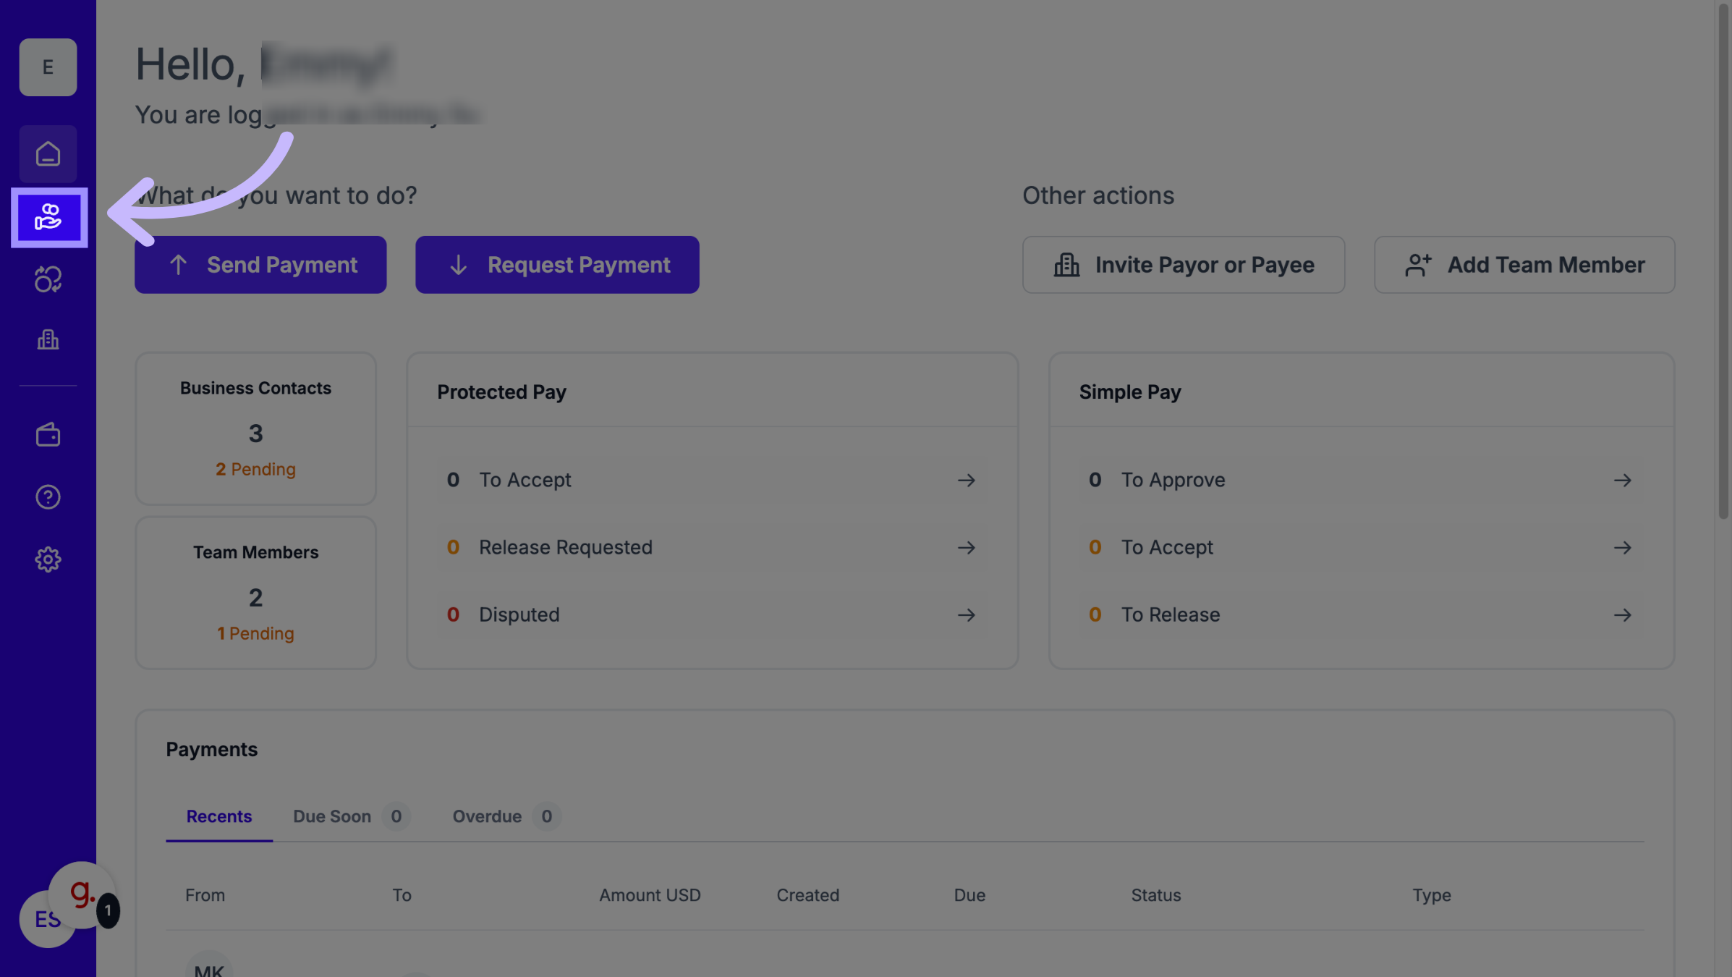Click the Home icon in sidebar
The width and height of the screenshot is (1732, 977).
point(48,153)
